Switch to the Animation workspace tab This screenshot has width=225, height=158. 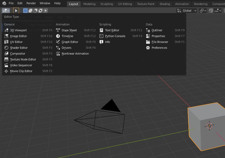click(x=182, y=4)
